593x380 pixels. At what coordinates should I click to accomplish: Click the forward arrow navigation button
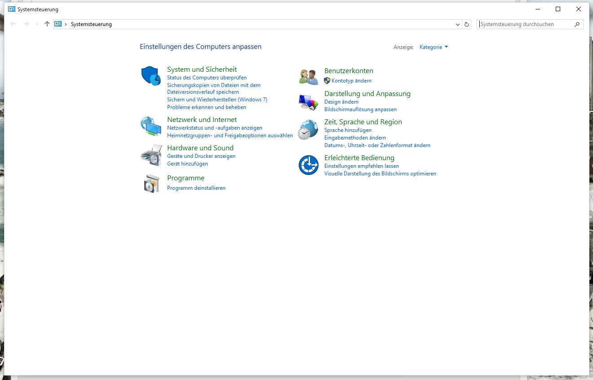pyautogui.click(x=27, y=24)
